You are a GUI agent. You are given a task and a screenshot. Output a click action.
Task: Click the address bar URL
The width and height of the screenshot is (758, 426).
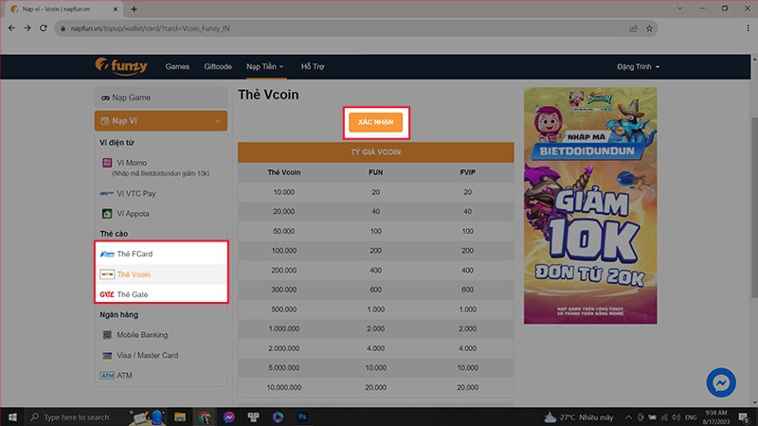(x=151, y=28)
